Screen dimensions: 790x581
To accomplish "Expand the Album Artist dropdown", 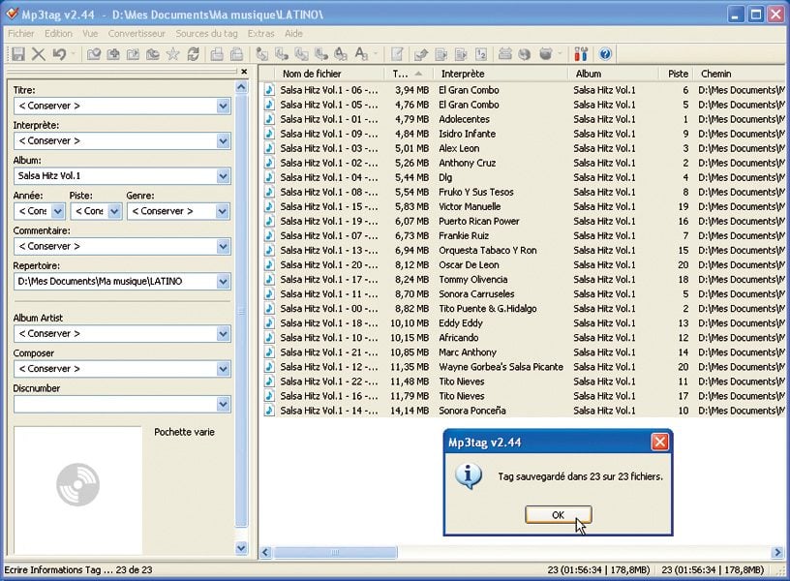I will tap(223, 334).
